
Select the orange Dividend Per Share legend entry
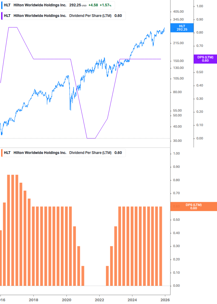tap(64, 153)
